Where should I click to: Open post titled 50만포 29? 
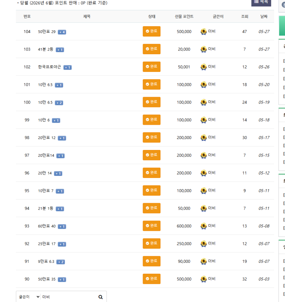click(47, 32)
